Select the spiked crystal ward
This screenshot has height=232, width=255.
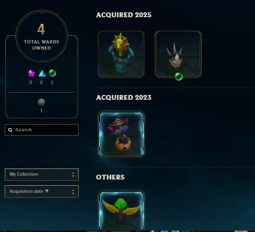point(178,54)
